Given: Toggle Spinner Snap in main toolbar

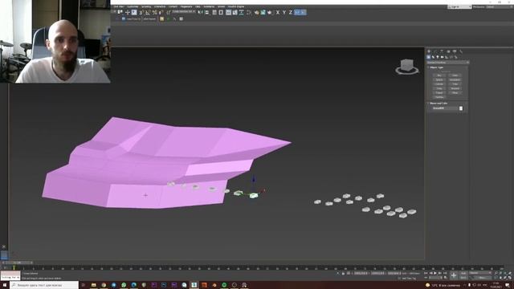Looking at the screenshot, I should coord(161,13).
